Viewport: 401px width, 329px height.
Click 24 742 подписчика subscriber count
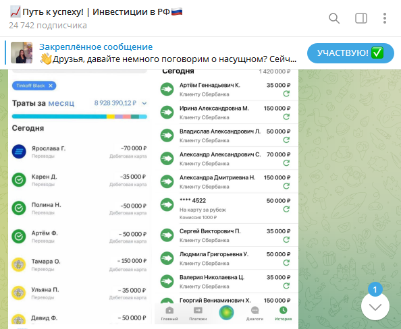[x=48, y=26]
